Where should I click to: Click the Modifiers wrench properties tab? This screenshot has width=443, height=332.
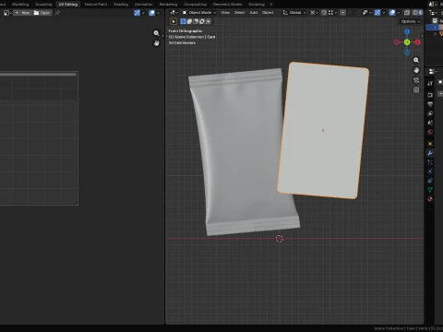[430, 153]
